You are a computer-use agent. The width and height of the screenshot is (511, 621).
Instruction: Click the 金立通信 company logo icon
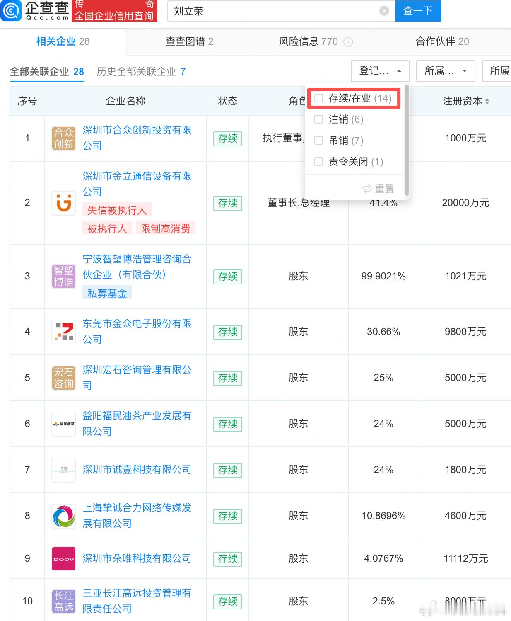pyautogui.click(x=64, y=203)
